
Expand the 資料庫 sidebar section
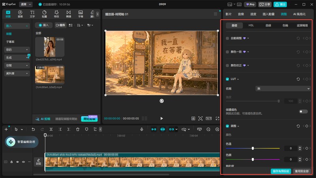pyautogui.click(x=17, y=74)
